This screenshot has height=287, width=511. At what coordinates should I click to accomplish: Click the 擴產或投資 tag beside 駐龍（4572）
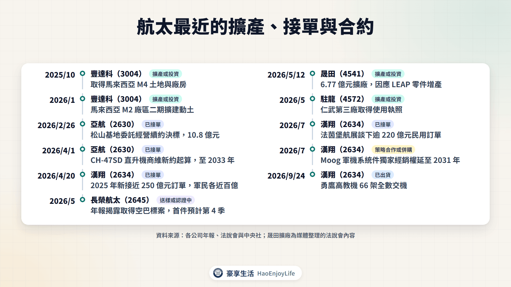pos(388,99)
